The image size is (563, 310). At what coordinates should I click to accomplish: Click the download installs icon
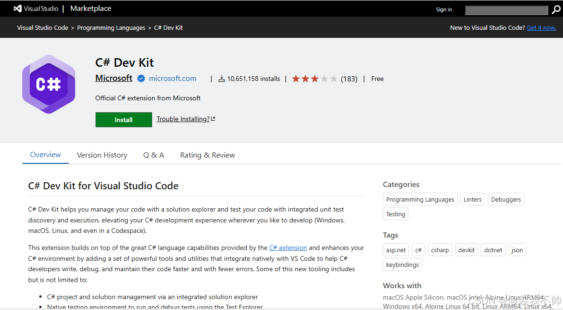click(x=222, y=79)
